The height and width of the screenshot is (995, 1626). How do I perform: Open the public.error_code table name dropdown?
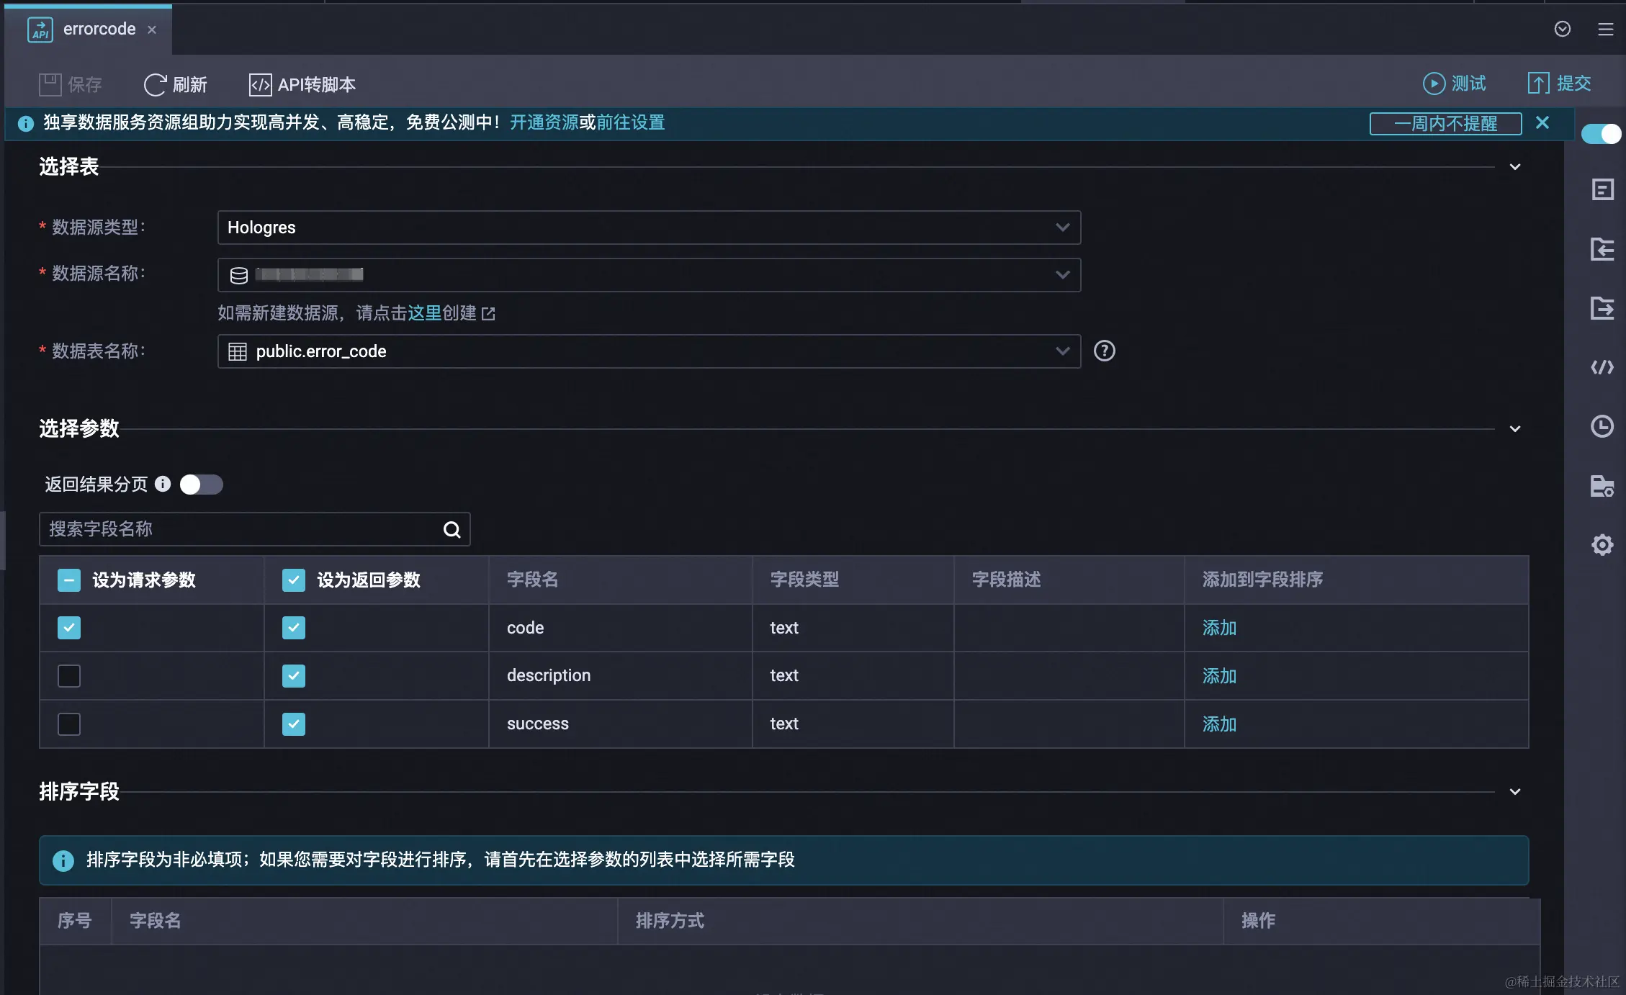[x=648, y=351]
